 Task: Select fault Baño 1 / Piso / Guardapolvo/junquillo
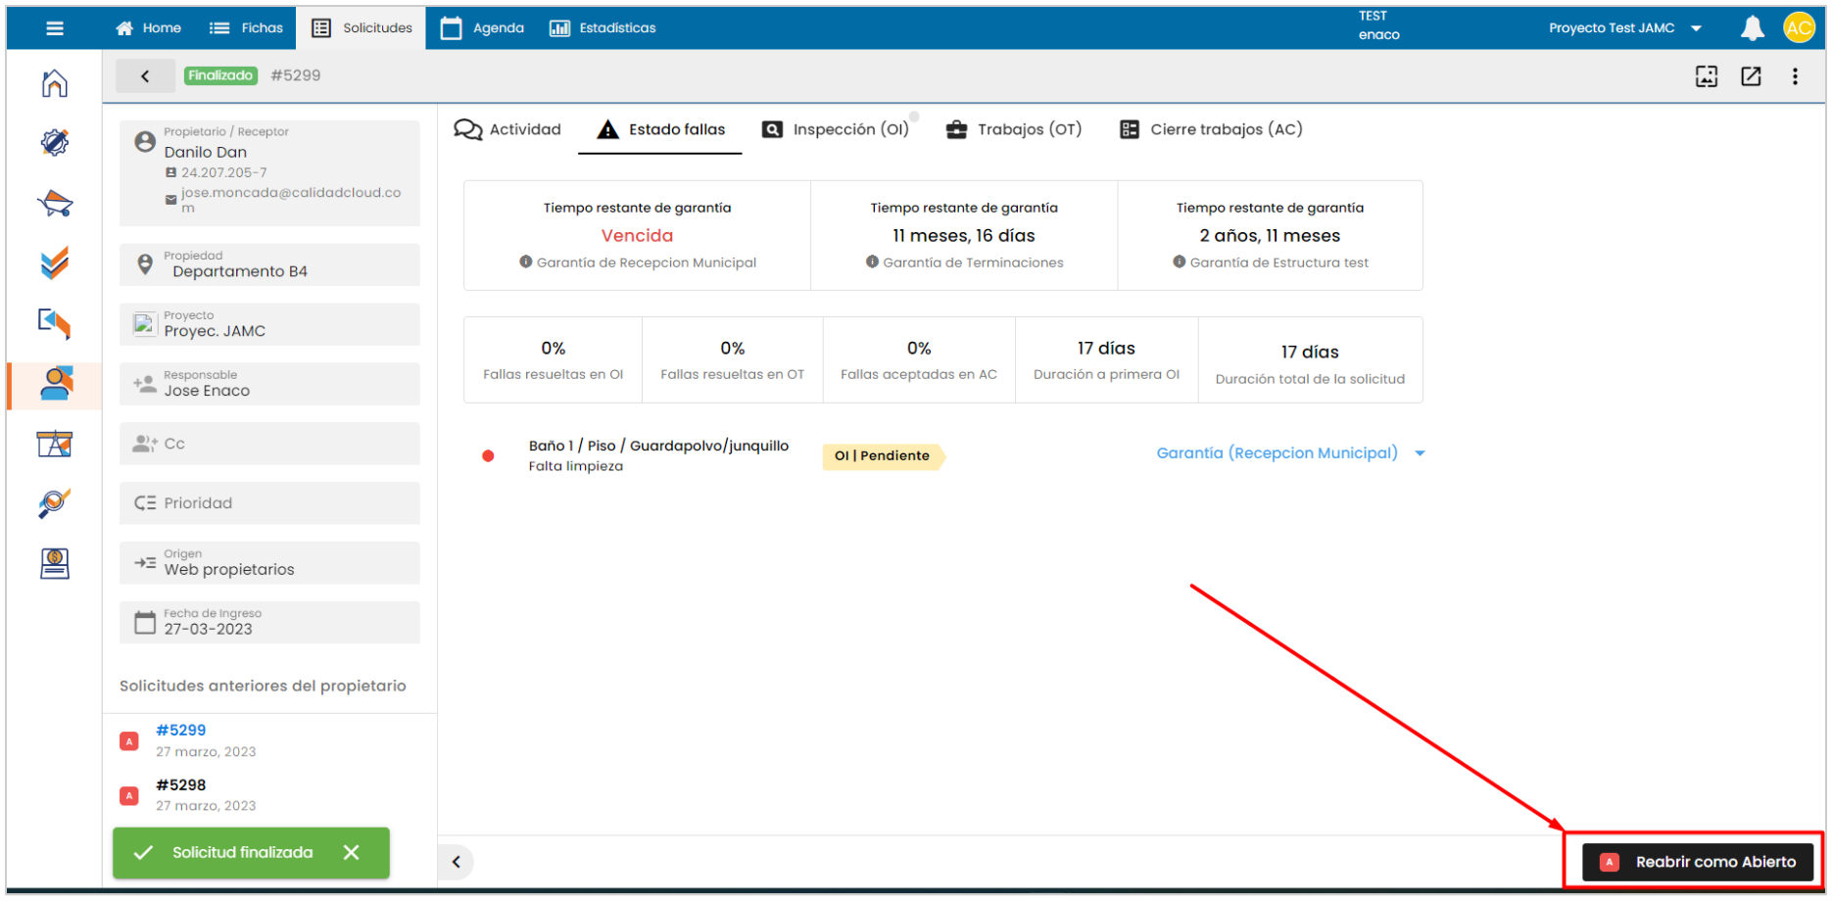click(x=658, y=446)
